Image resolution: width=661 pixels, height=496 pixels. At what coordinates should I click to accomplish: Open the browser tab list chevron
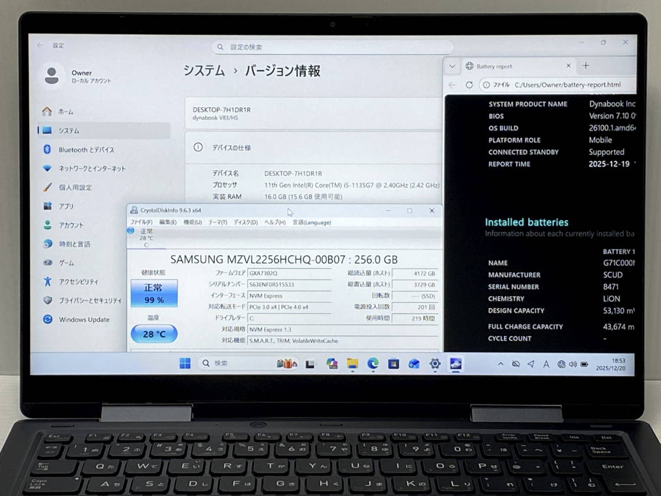click(452, 66)
